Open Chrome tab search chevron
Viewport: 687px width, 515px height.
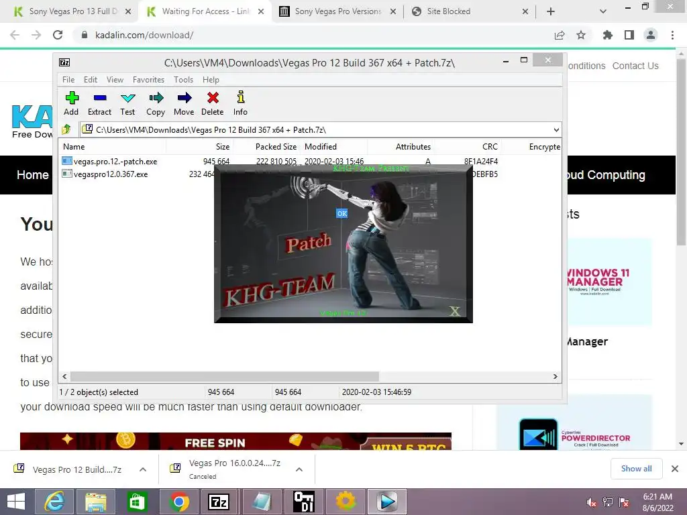[603, 12]
